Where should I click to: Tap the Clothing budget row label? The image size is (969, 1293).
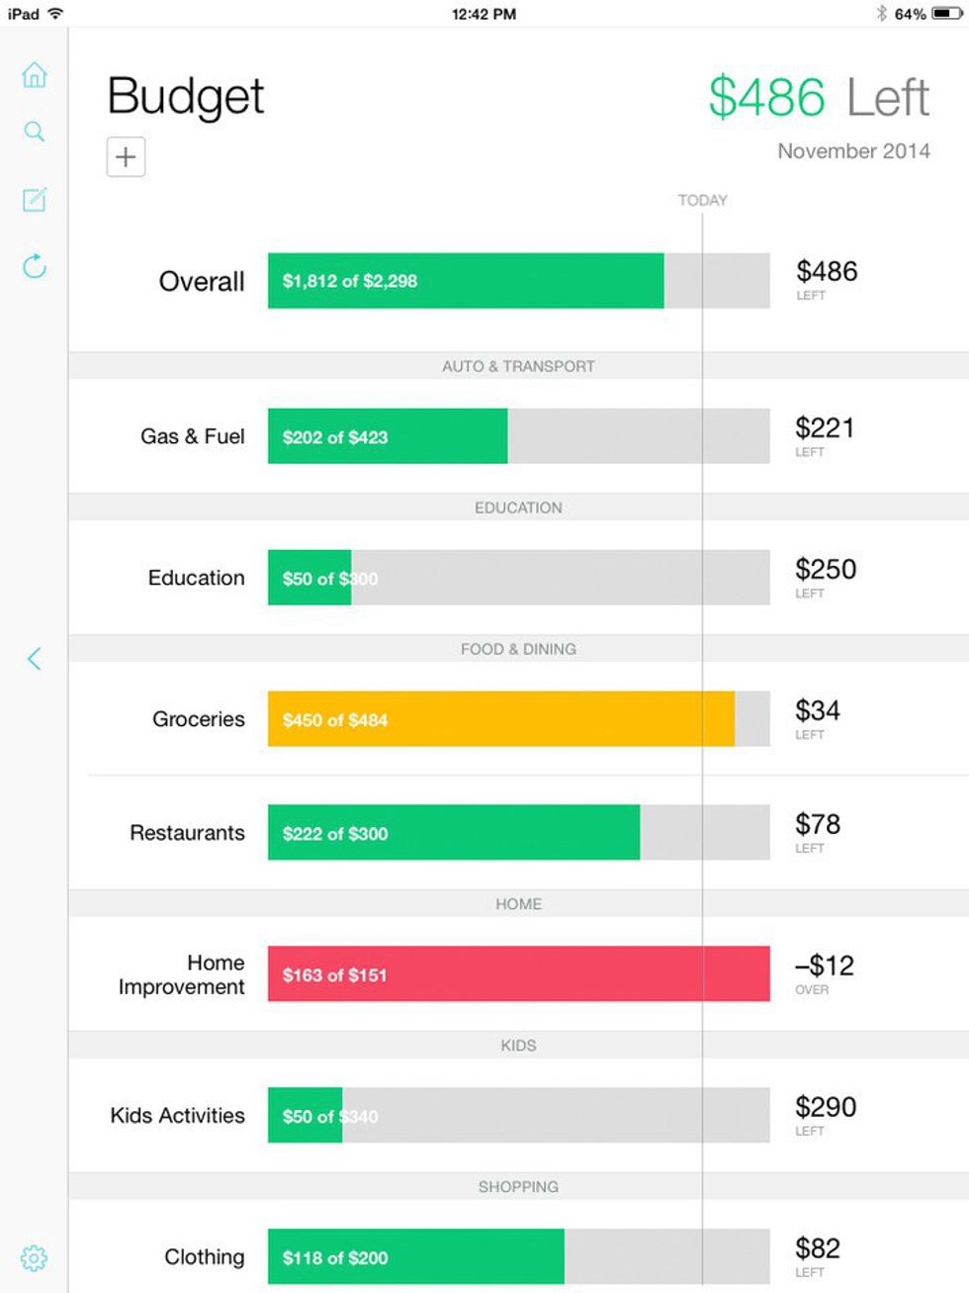click(205, 1257)
